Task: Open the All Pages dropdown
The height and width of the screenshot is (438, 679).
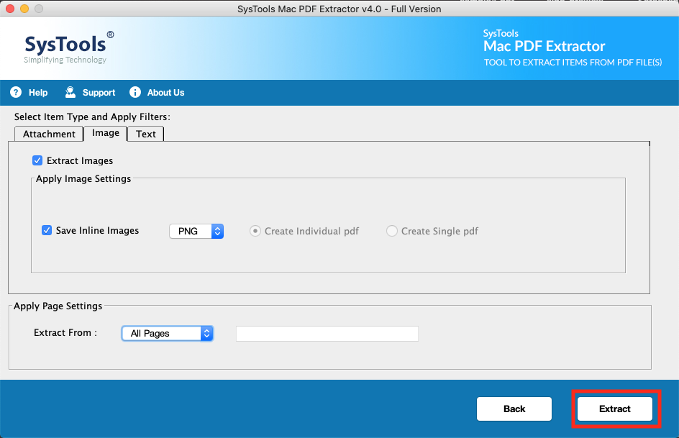Action: pyautogui.click(x=168, y=333)
